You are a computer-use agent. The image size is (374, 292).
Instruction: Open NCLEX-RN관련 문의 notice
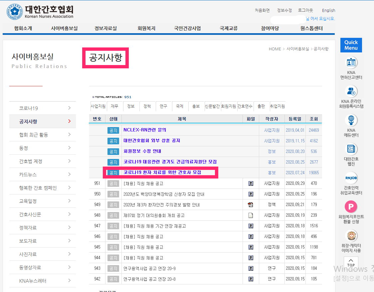[x=145, y=130]
